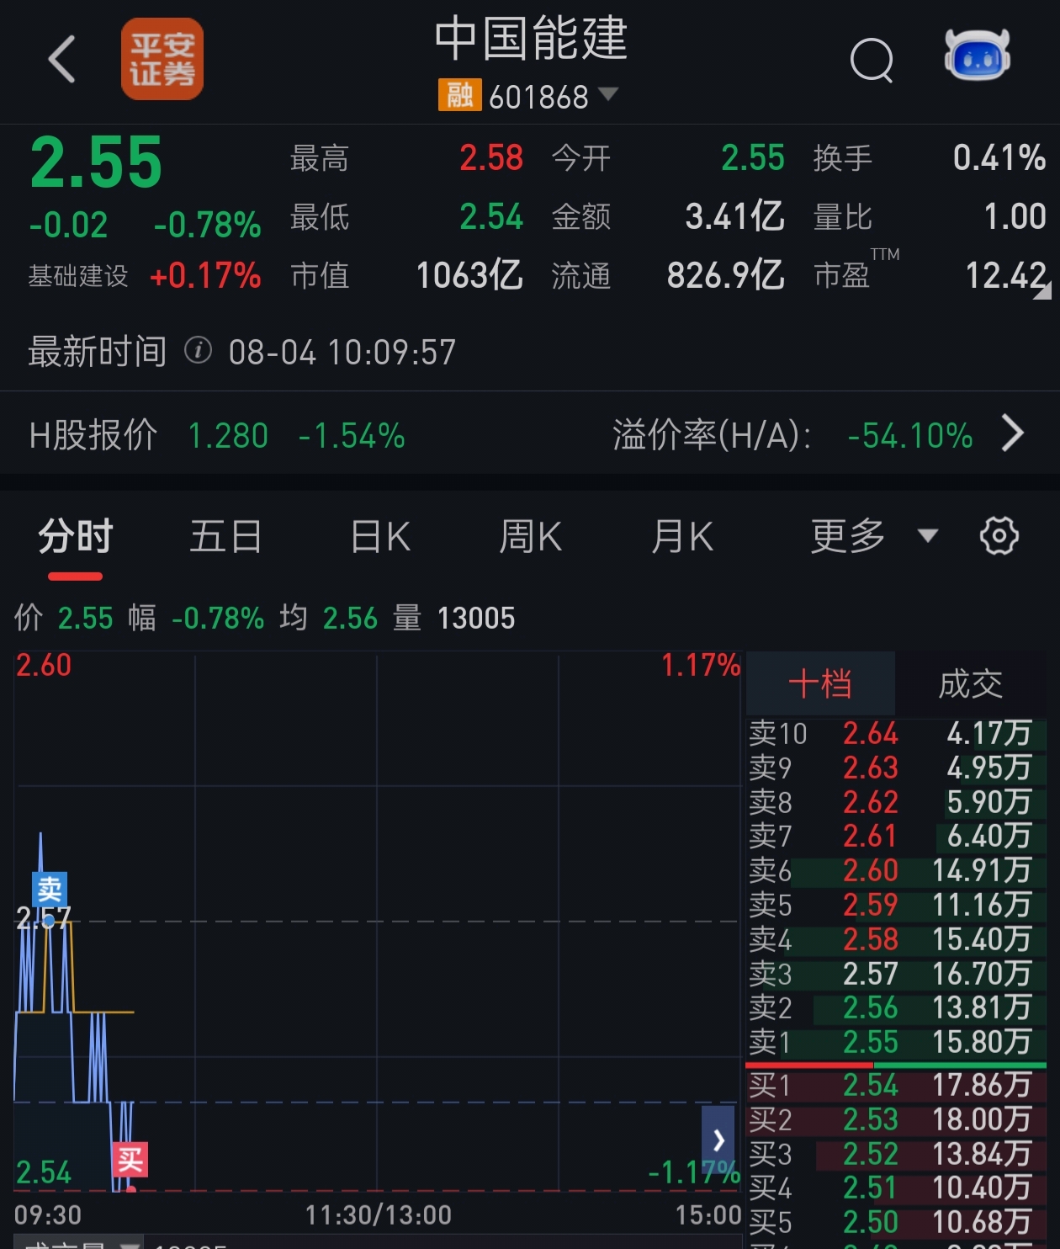This screenshot has height=1249, width=1060.
Task: Select 卖1 row at 2.55
Action: (896, 1042)
